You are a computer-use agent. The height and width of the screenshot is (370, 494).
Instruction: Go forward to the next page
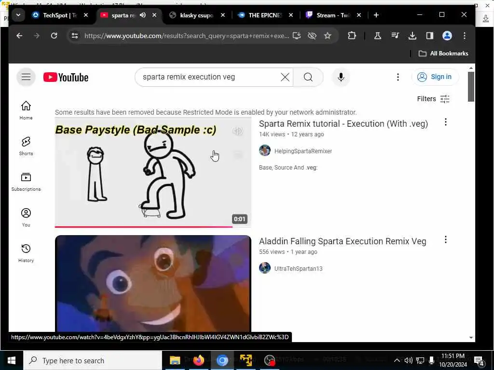37,36
